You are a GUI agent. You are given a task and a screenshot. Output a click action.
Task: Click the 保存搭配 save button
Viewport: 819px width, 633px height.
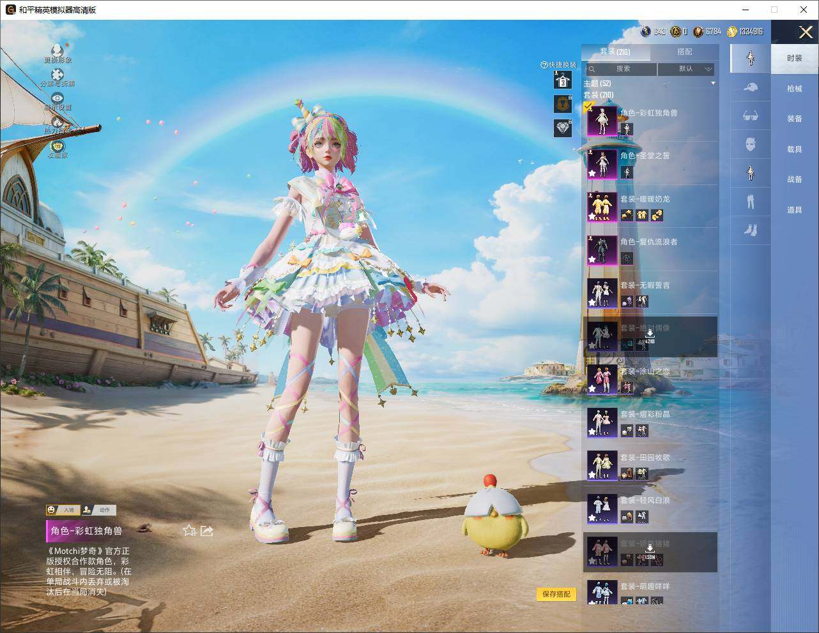(x=556, y=594)
